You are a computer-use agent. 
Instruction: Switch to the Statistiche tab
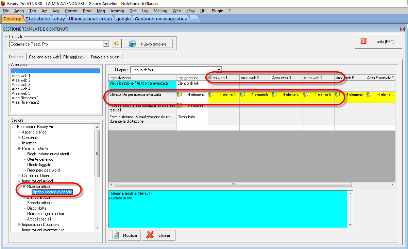pos(38,19)
